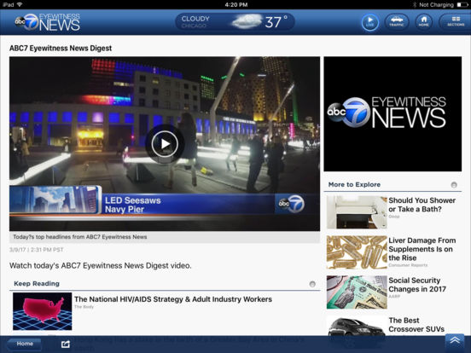Click the 'ABC7 Eyewitness News Digest' title
Image resolution: width=471 pixels, height=353 pixels.
[x=61, y=48]
